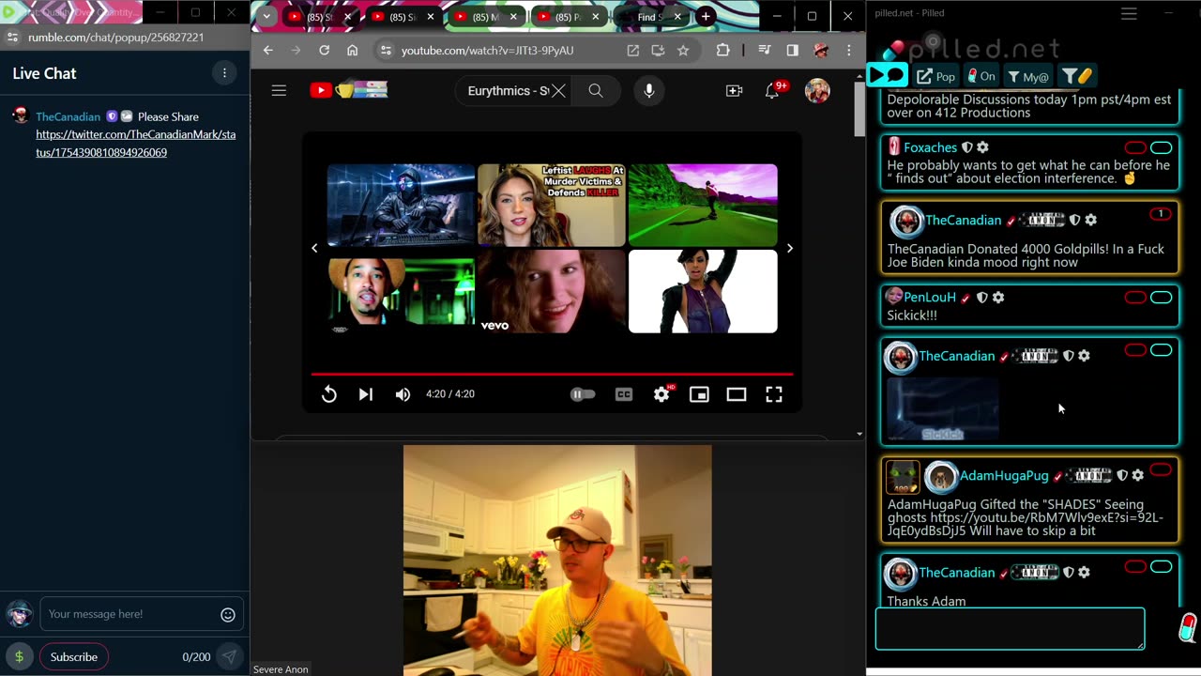Show previous suggested videos with left arrow

click(x=314, y=248)
